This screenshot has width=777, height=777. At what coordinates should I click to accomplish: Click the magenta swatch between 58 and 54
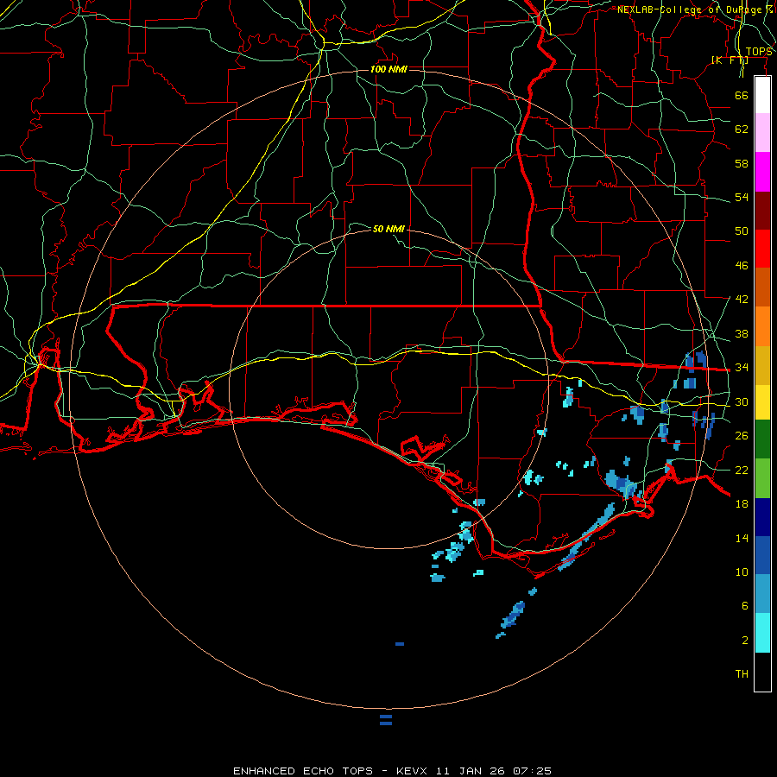[762, 172]
